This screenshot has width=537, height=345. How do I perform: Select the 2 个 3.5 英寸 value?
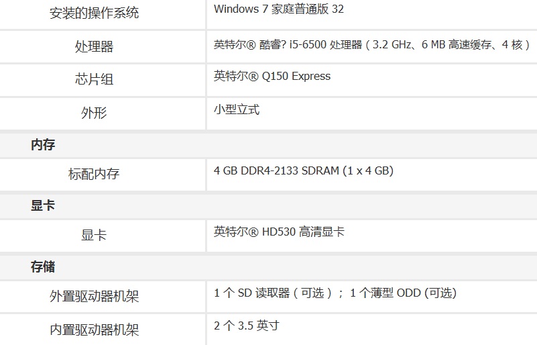(x=246, y=326)
